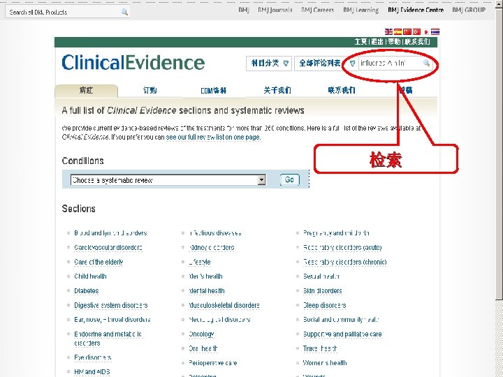Click 帮助 in the green bar
The image size is (503, 377).
[394, 42]
